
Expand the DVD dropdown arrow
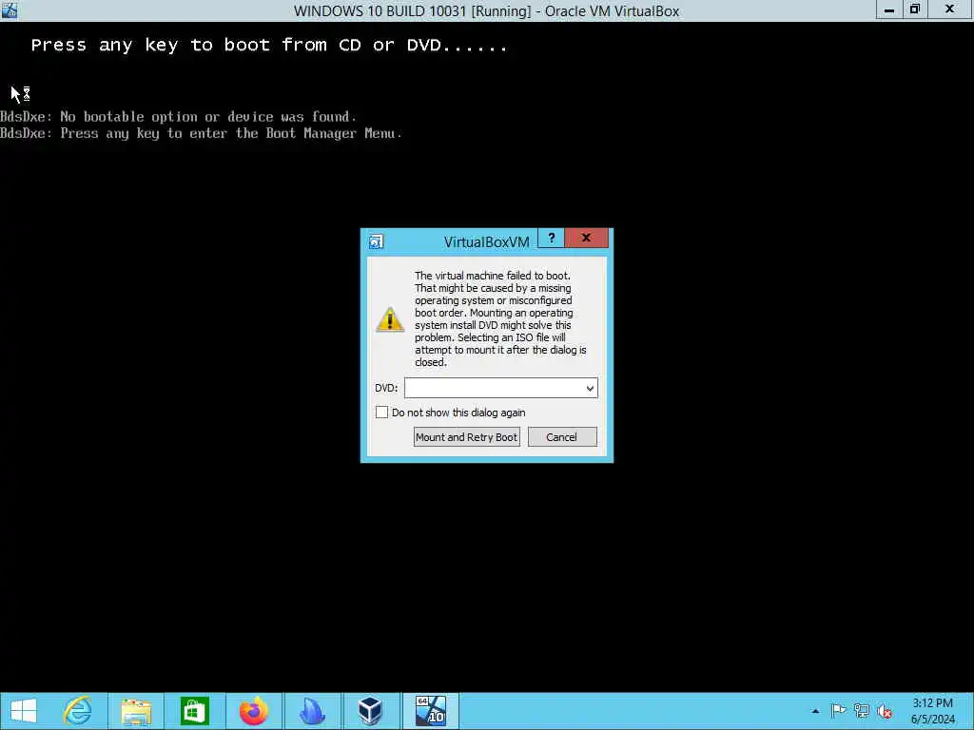coord(590,389)
